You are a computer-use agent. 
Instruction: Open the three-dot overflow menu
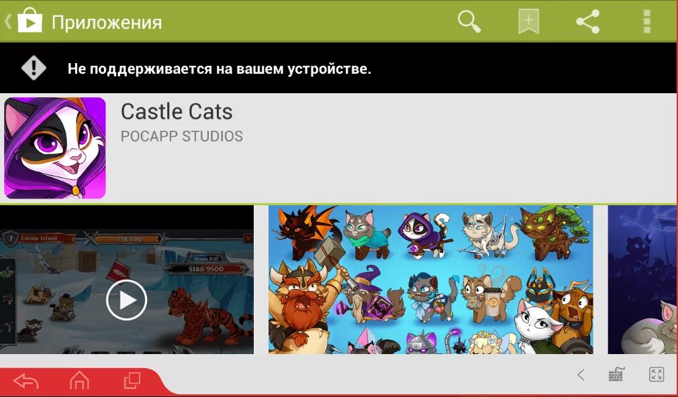point(647,21)
